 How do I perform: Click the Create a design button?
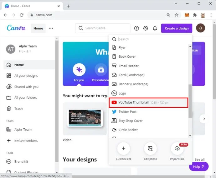click(177, 28)
